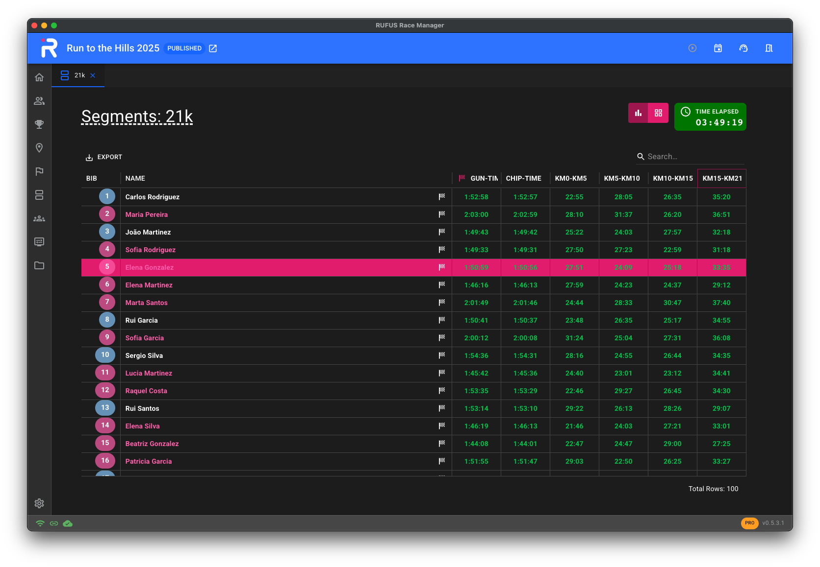
Task: Select the 21k tab
Action: click(x=79, y=75)
